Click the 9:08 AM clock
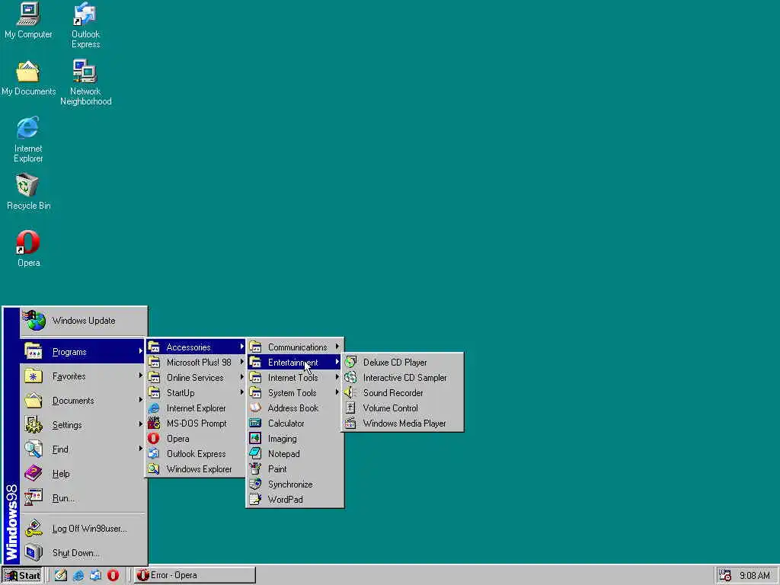The image size is (780, 585). 755,576
